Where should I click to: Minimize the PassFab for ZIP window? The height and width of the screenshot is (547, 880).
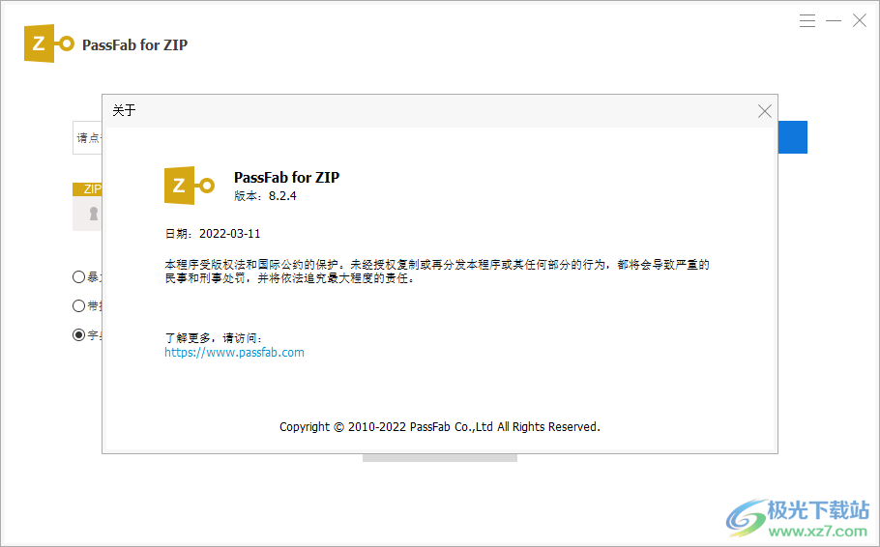[x=834, y=20]
